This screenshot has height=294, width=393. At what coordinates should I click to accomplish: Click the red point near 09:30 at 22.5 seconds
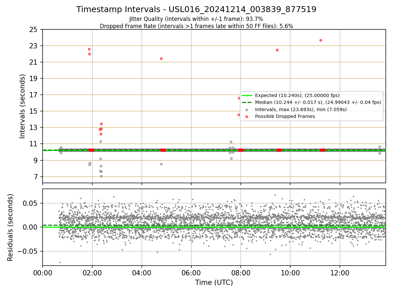pos(277,50)
